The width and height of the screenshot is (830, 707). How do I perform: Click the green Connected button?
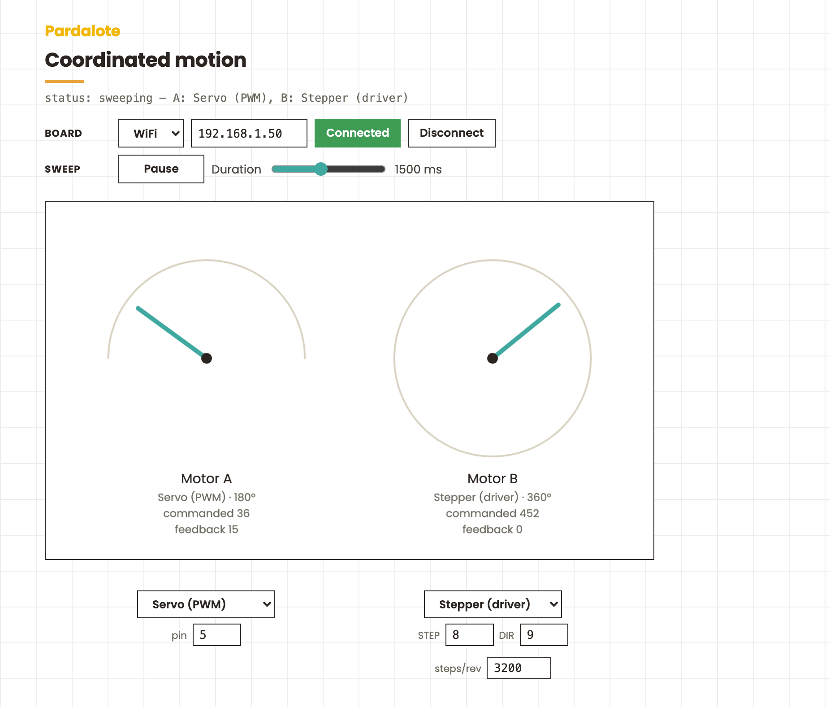[358, 133]
